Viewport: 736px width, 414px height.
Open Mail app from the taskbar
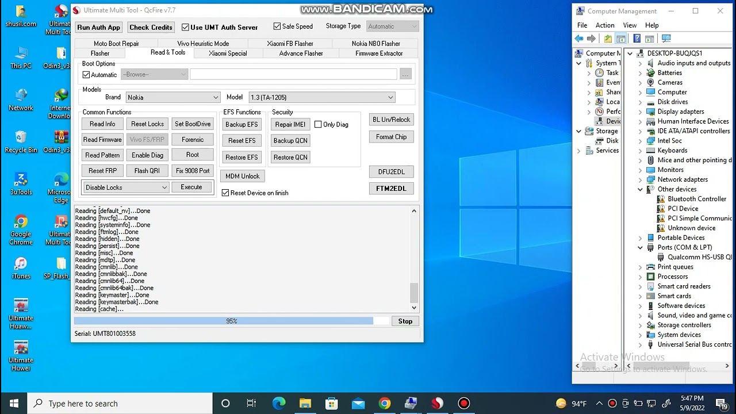(358, 404)
